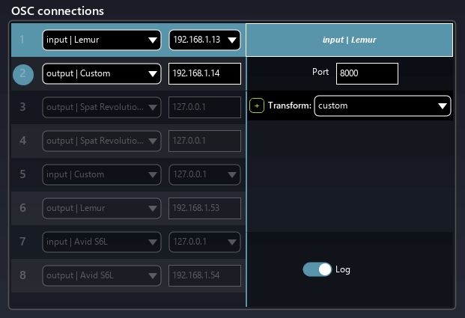Open row 7 input | Avid S6L dropdown
This screenshot has width=465, height=318.
102,242
